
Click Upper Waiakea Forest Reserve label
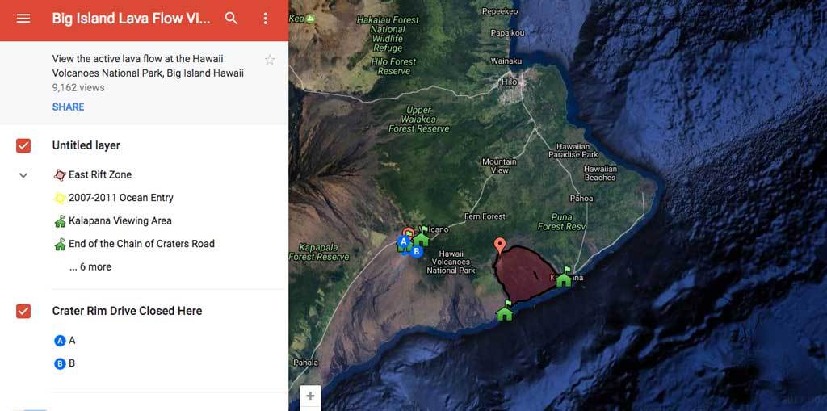click(419, 120)
